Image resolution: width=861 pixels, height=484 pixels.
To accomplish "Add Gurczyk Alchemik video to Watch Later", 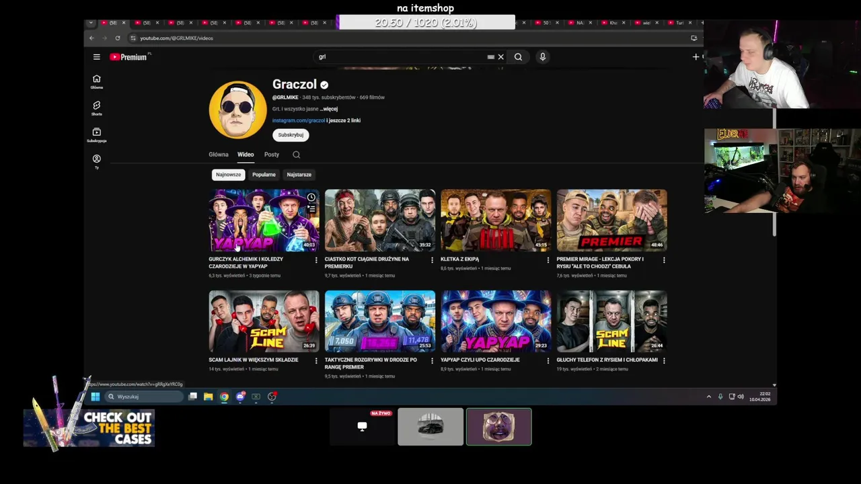I will pyautogui.click(x=311, y=198).
